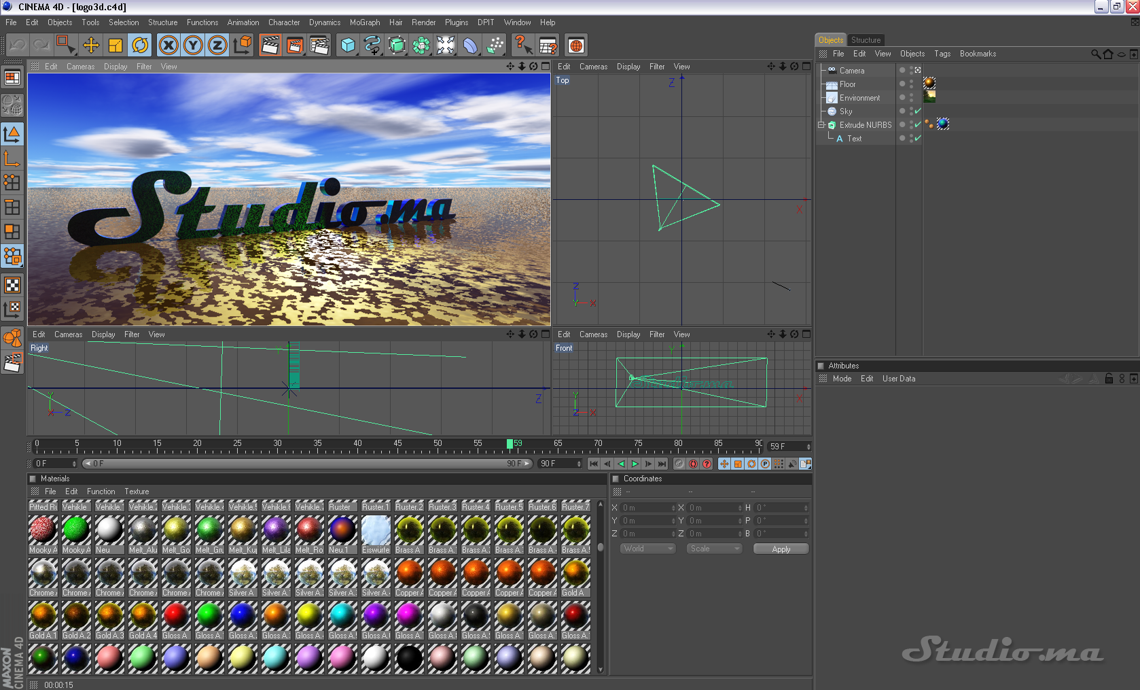Click the stepper on the X position field
Screen dimensions: 1140x690
673,508
